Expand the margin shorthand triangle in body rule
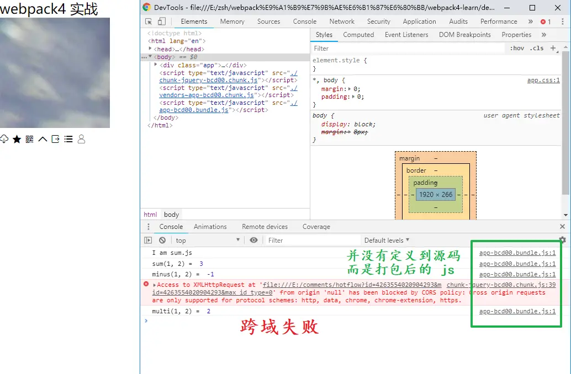This screenshot has width=571, height=374. 350,89
